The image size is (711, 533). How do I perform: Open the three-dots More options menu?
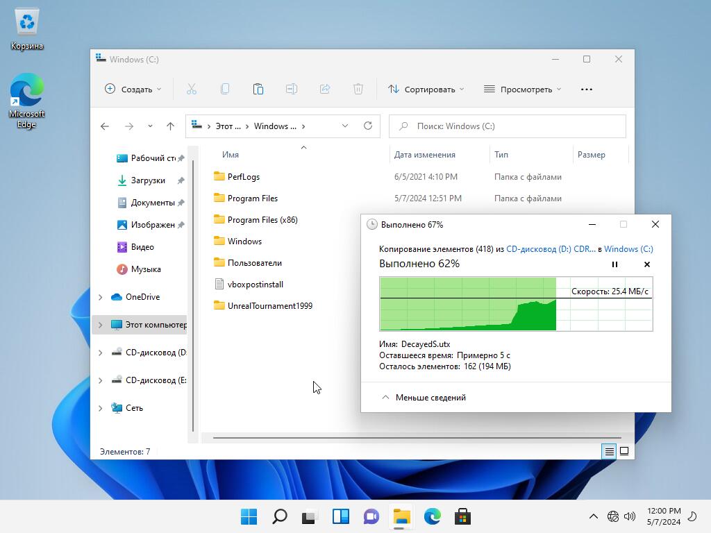pos(587,89)
